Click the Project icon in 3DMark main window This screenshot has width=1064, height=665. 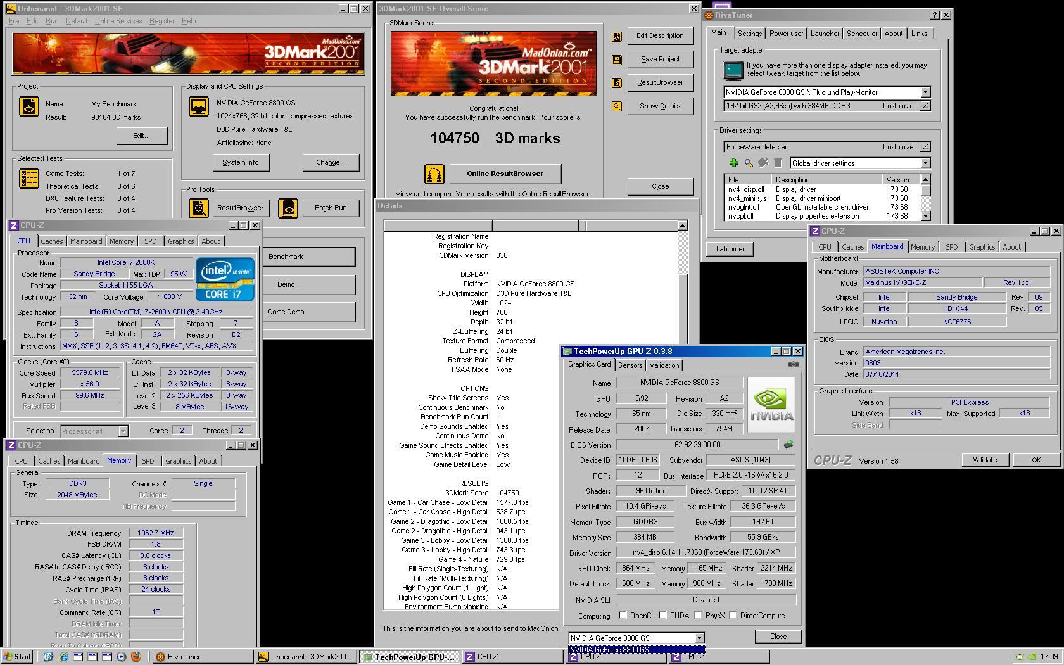click(29, 106)
